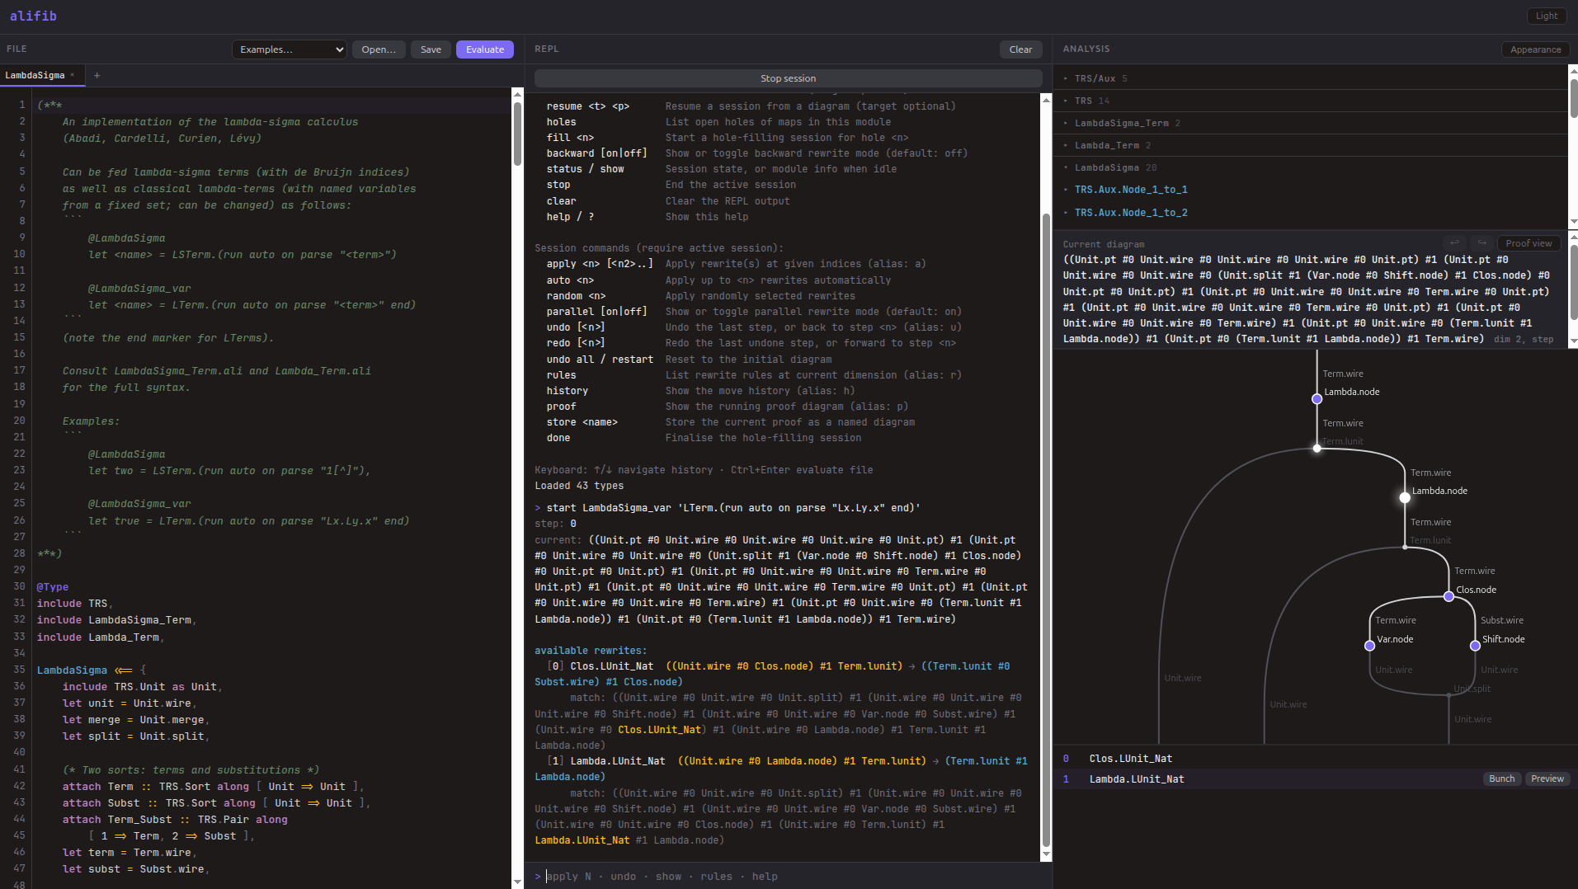
Task: Click the scroll-up arrow of the analysis tree
Action: pyautogui.click(x=1573, y=70)
